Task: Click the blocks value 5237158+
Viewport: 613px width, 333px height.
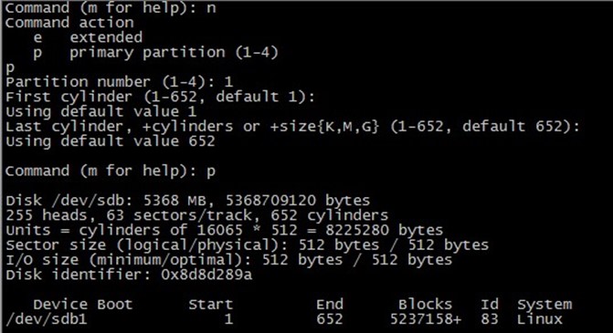Action: pos(426,319)
